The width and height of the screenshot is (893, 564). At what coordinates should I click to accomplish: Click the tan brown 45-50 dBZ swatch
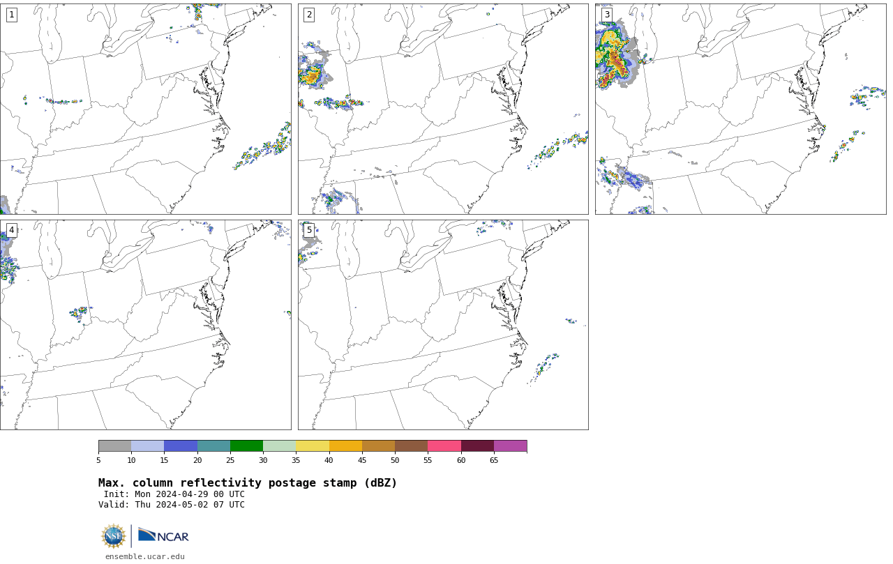click(378, 446)
